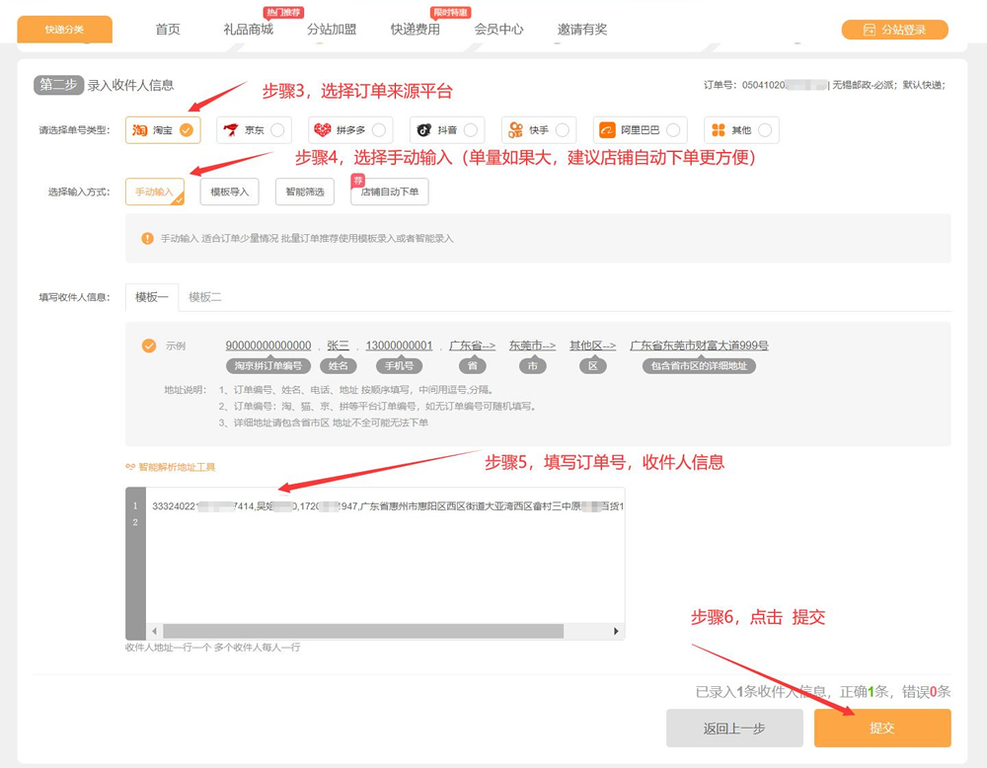This screenshot has height=768, width=987.
Task: Click the orange 提交 button
Action: [881, 729]
